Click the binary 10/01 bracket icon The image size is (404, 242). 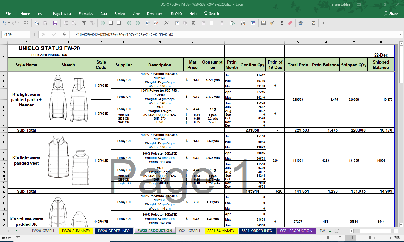282,23
